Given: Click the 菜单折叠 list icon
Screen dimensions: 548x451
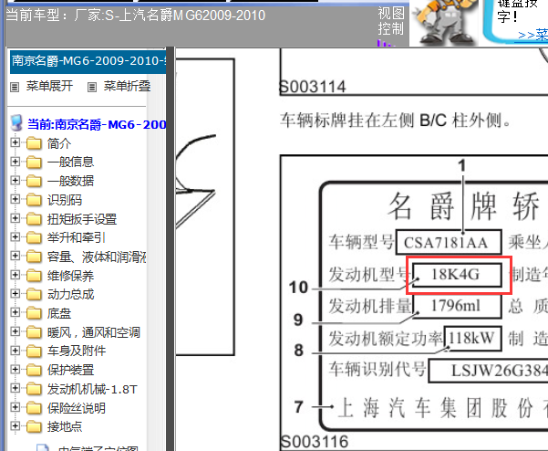Looking at the screenshot, I should pos(92,87).
